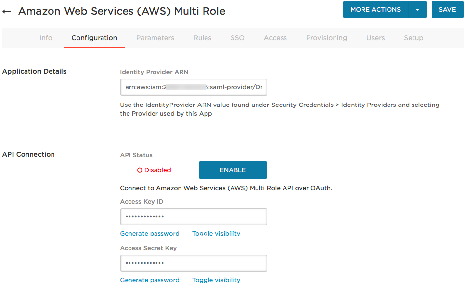View the Users tab
Viewport: 465px width, 288px height.
point(375,38)
